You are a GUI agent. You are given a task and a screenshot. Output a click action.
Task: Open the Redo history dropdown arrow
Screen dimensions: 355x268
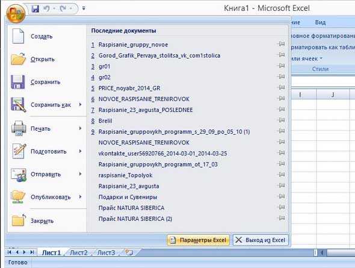pos(70,8)
